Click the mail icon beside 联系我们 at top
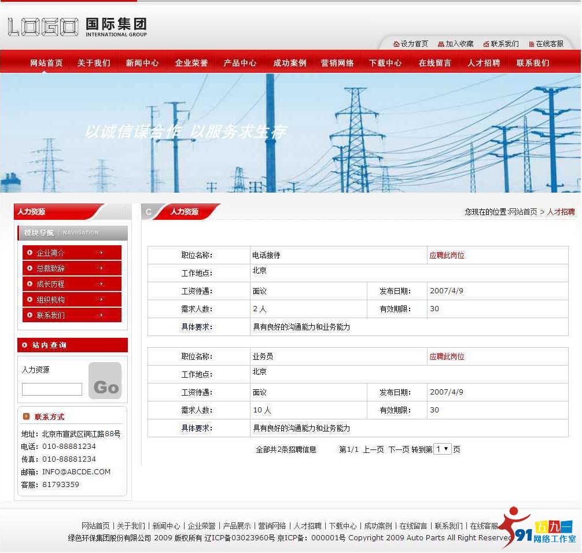This screenshot has height=553, width=582. pyautogui.click(x=487, y=44)
